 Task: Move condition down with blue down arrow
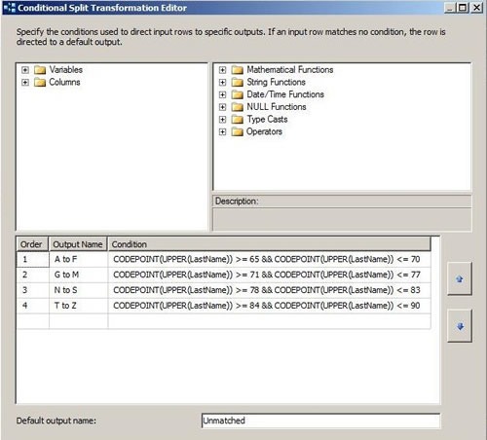click(x=460, y=326)
